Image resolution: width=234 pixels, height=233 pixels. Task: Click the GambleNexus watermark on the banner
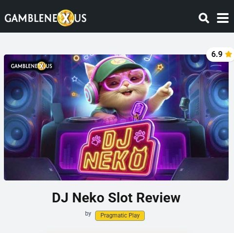[x=31, y=66]
